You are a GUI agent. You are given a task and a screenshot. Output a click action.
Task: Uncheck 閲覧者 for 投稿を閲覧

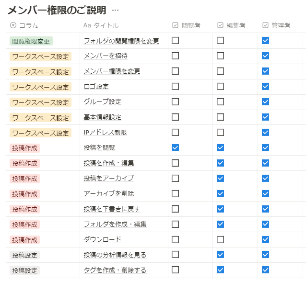pyautogui.click(x=176, y=148)
